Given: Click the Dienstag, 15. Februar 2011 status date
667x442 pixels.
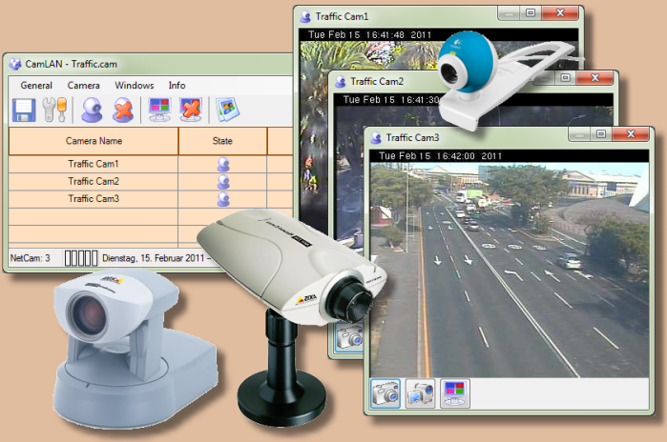Looking at the screenshot, I should (x=154, y=258).
